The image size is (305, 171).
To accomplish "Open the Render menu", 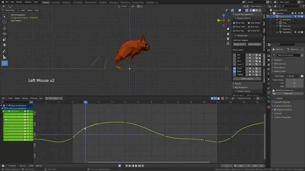I will click(19, 2).
